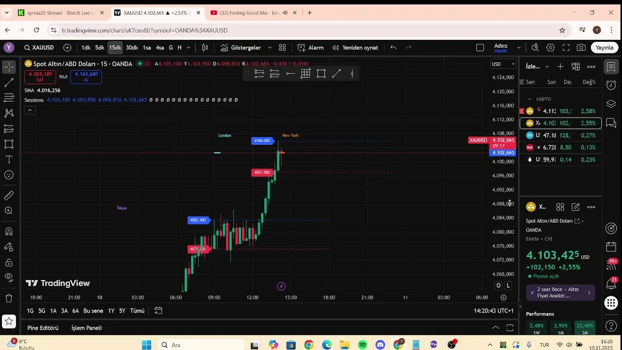This screenshot has width=622, height=350.
Task: Open the Göstergeler indicators dialog
Action: (241, 48)
